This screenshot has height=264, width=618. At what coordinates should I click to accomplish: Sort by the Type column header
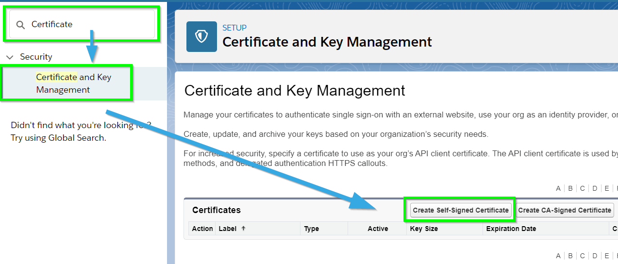(312, 229)
